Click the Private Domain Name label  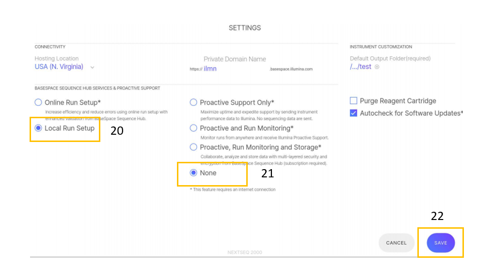tap(235, 59)
